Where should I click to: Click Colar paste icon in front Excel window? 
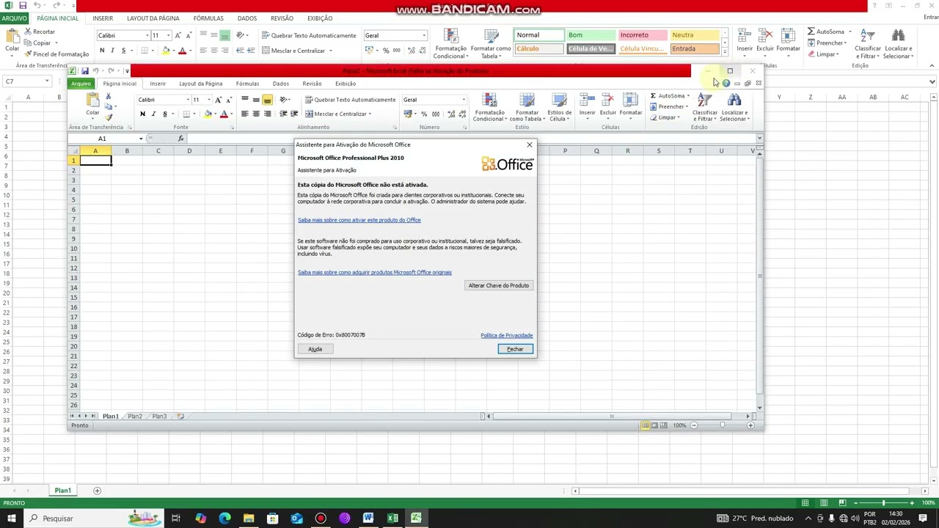tap(92, 100)
